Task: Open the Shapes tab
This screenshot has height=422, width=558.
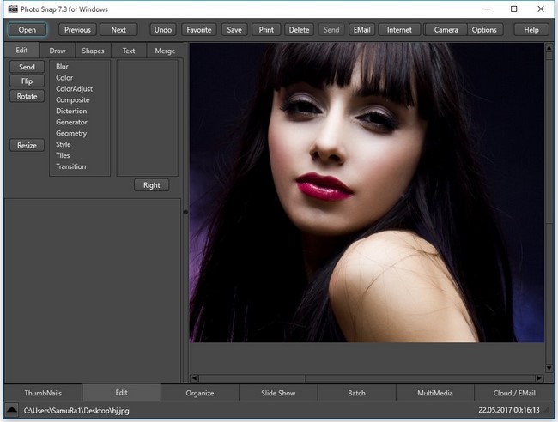Action: pos(93,51)
